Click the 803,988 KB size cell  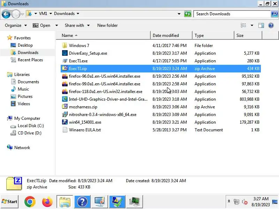249,99
